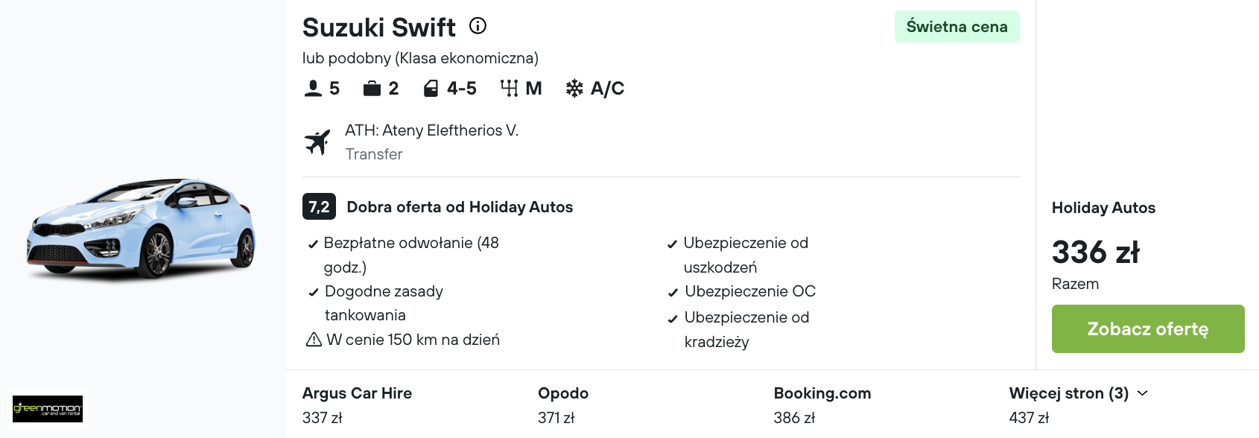Click the airplane airport pickup icon
Viewport: 1259px width, 438px height.
(317, 142)
